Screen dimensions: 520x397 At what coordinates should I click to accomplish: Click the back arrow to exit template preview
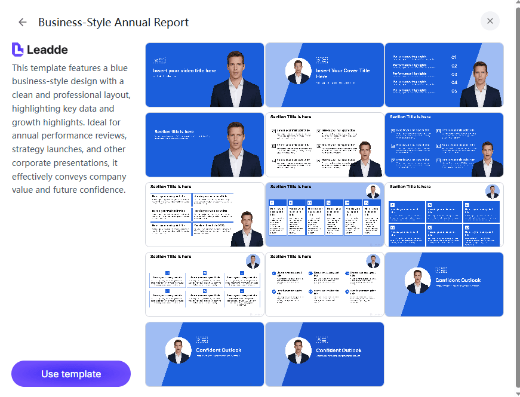pyautogui.click(x=22, y=22)
